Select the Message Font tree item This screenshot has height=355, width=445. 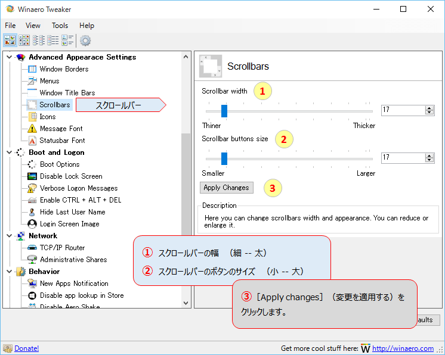61,129
